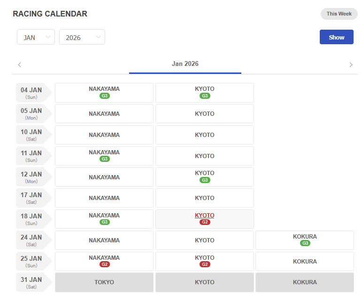Open Nakayama races on 11 JAN

tap(104, 156)
